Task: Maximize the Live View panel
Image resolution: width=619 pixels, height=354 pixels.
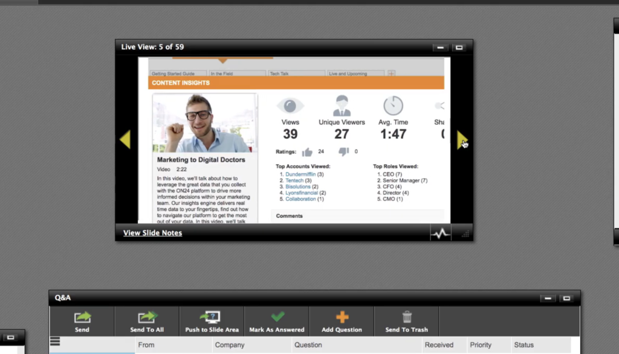Action: click(x=459, y=48)
